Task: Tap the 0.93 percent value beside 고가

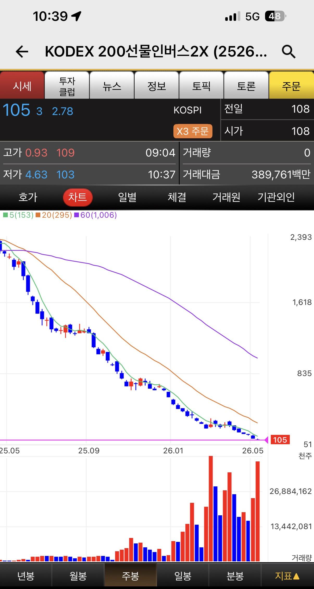Action: (x=36, y=153)
